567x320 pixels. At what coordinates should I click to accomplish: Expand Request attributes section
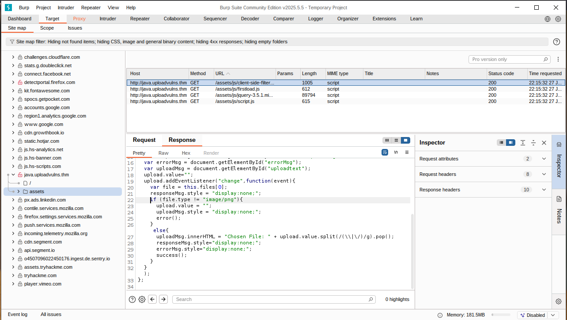(x=544, y=159)
